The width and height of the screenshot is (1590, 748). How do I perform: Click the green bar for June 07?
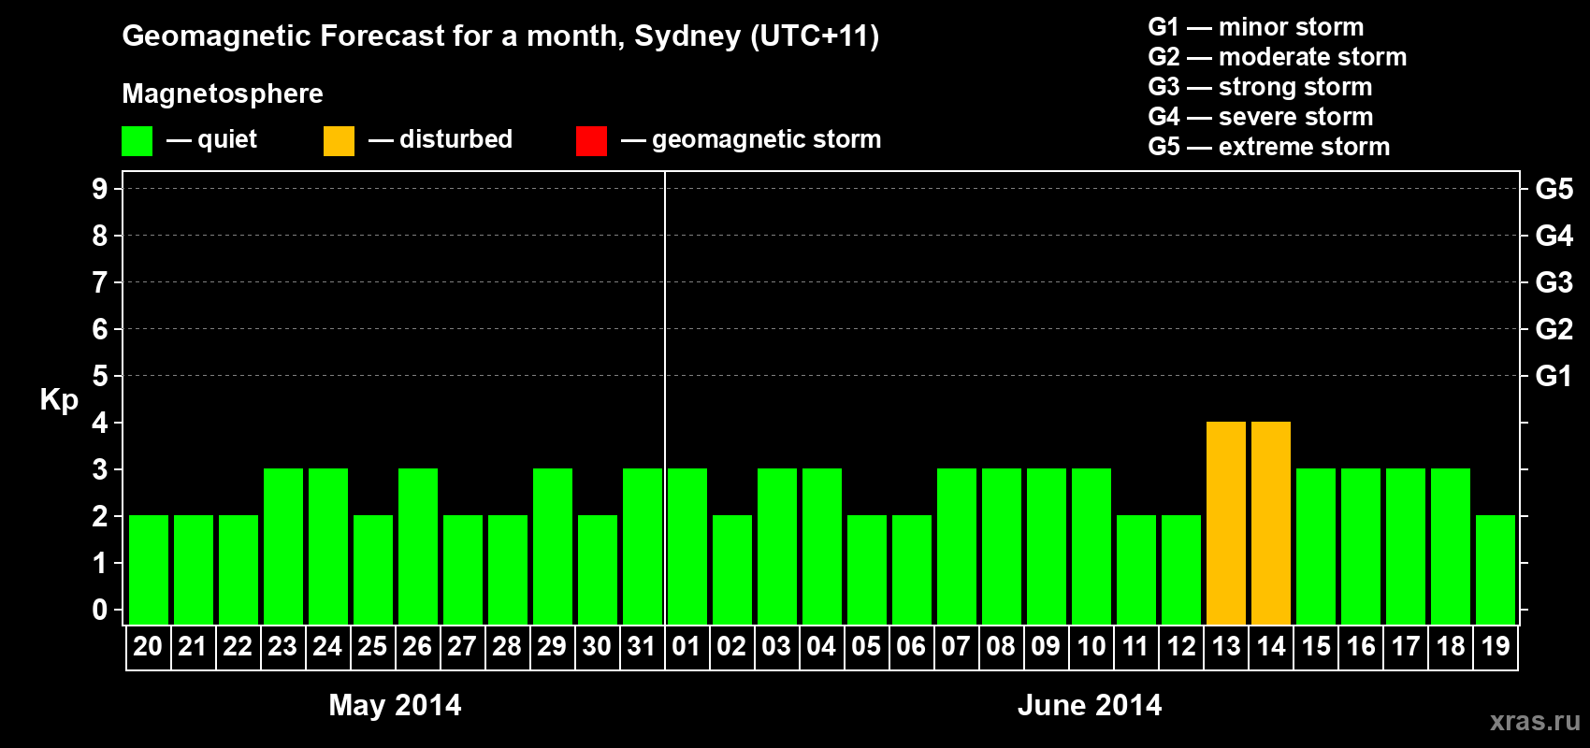point(957,546)
